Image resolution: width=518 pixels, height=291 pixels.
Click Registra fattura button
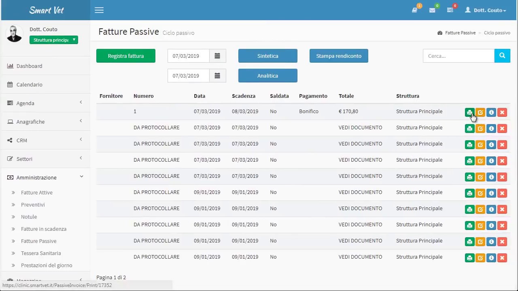coord(126,56)
